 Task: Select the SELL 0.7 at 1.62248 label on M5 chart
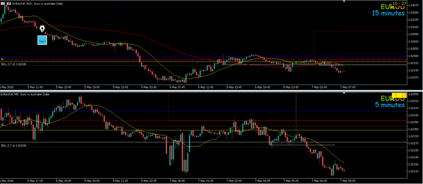[x=14, y=146]
